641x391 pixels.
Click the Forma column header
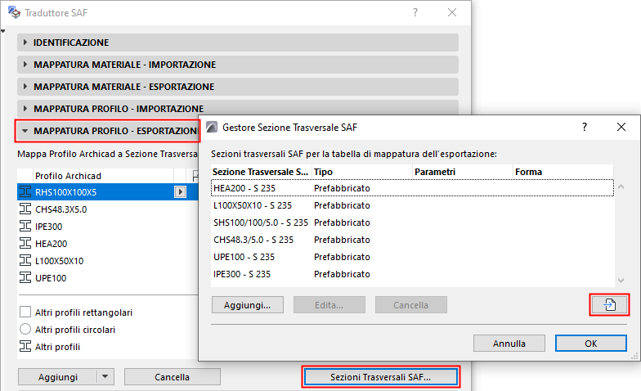tap(563, 172)
